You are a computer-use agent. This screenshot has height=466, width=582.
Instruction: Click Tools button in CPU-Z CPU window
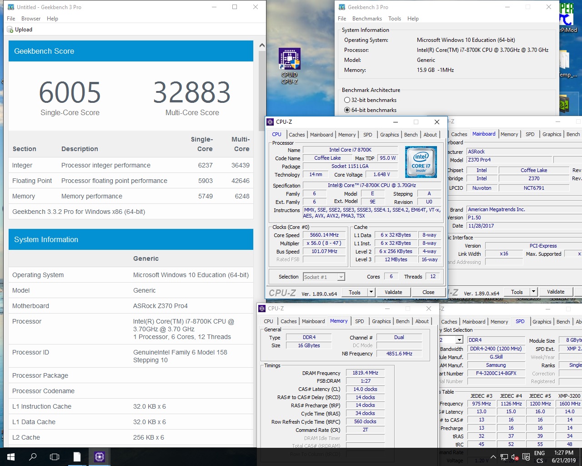pyautogui.click(x=355, y=292)
